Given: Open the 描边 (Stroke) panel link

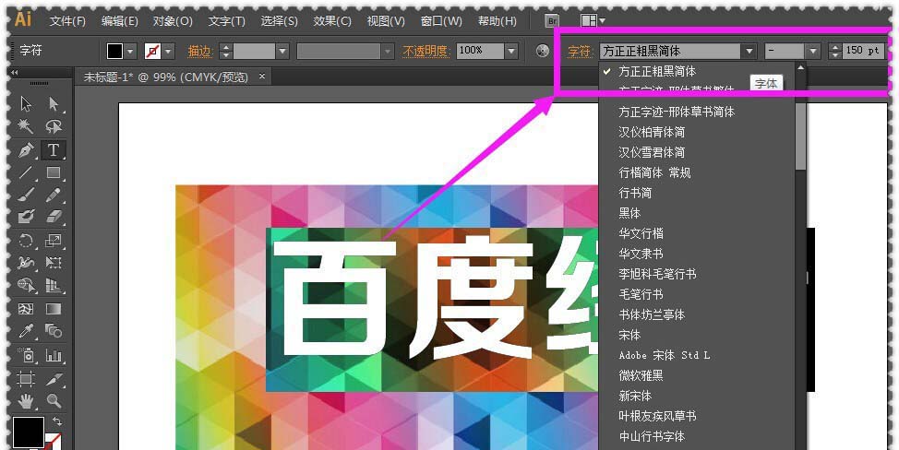Looking at the screenshot, I should pyautogui.click(x=200, y=52).
